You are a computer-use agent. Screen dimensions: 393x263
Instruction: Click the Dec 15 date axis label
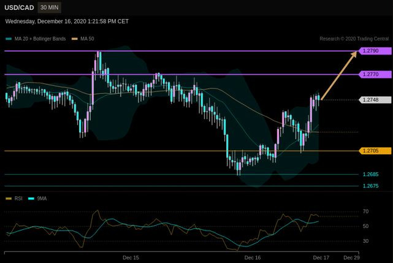tap(131, 257)
